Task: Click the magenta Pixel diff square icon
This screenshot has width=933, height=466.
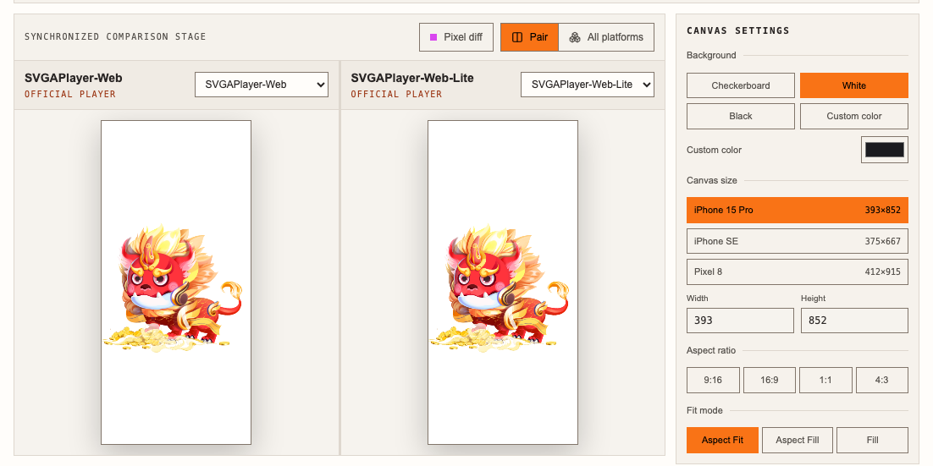Action: click(433, 37)
